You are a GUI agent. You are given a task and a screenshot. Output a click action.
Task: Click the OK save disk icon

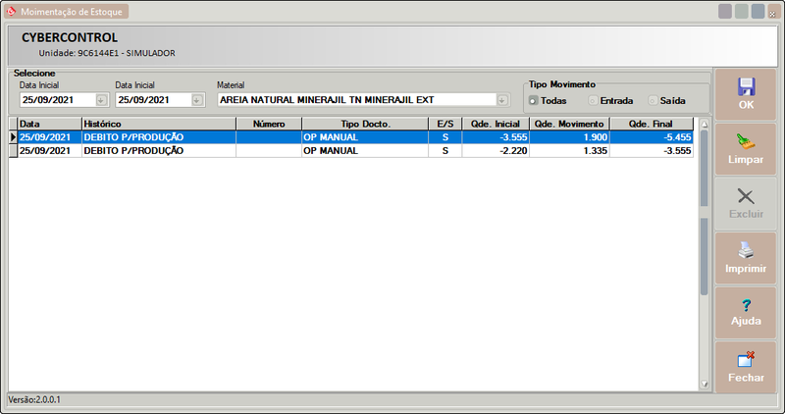coord(745,86)
